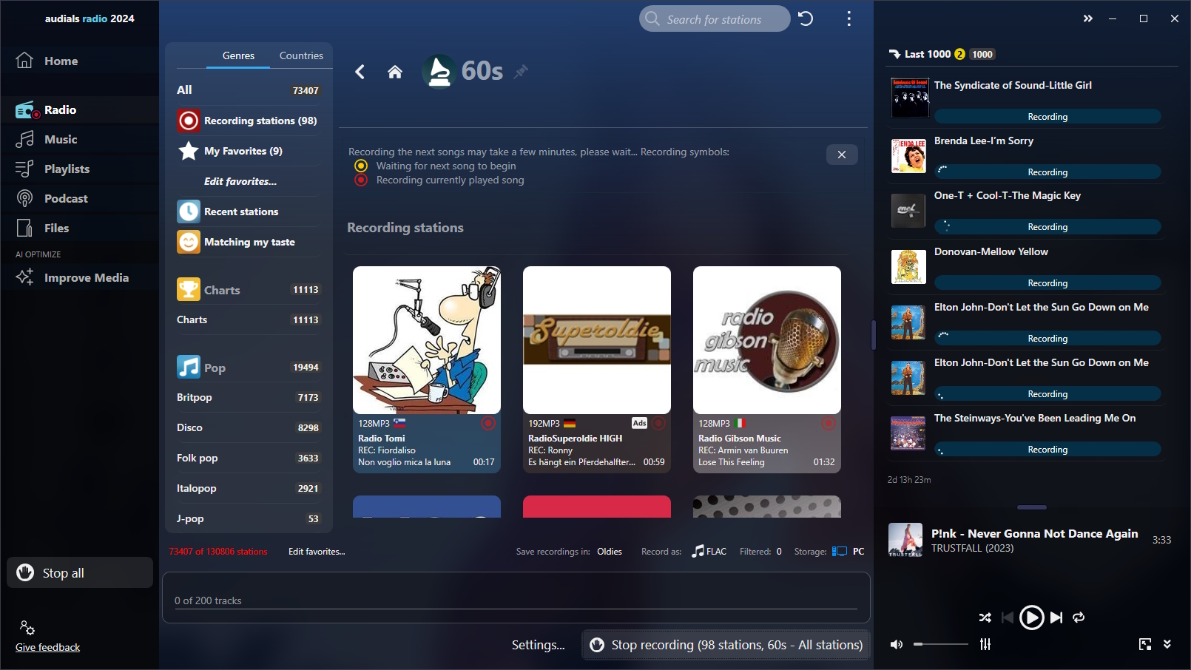
Task: Collapse the right panel with double arrows
Action: 1088,18
